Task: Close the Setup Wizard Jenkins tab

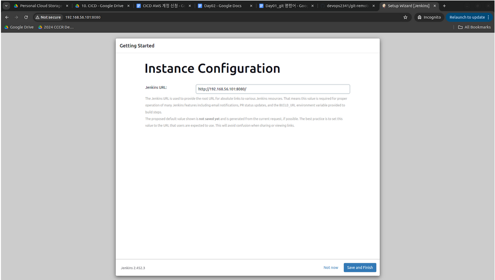Action: (435, 6)
